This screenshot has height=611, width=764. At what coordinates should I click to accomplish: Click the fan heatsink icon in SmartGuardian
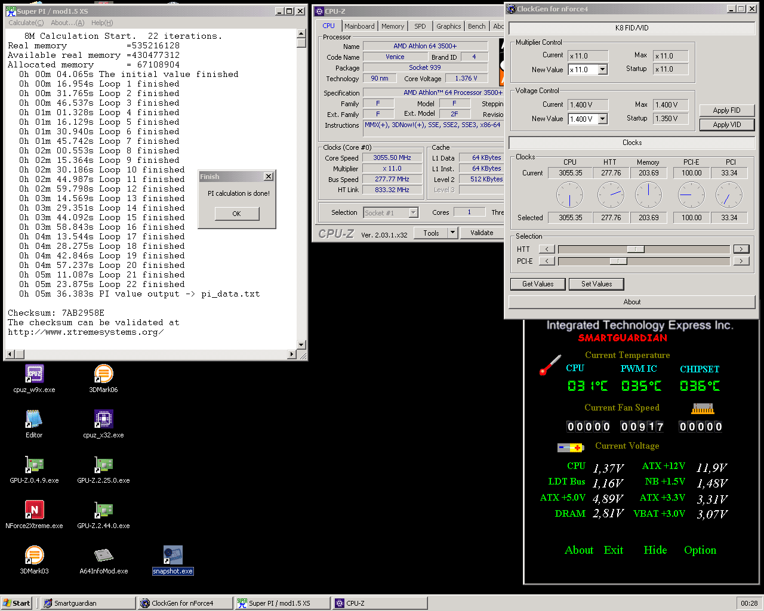pyautogui.click(x=703, y=409)
